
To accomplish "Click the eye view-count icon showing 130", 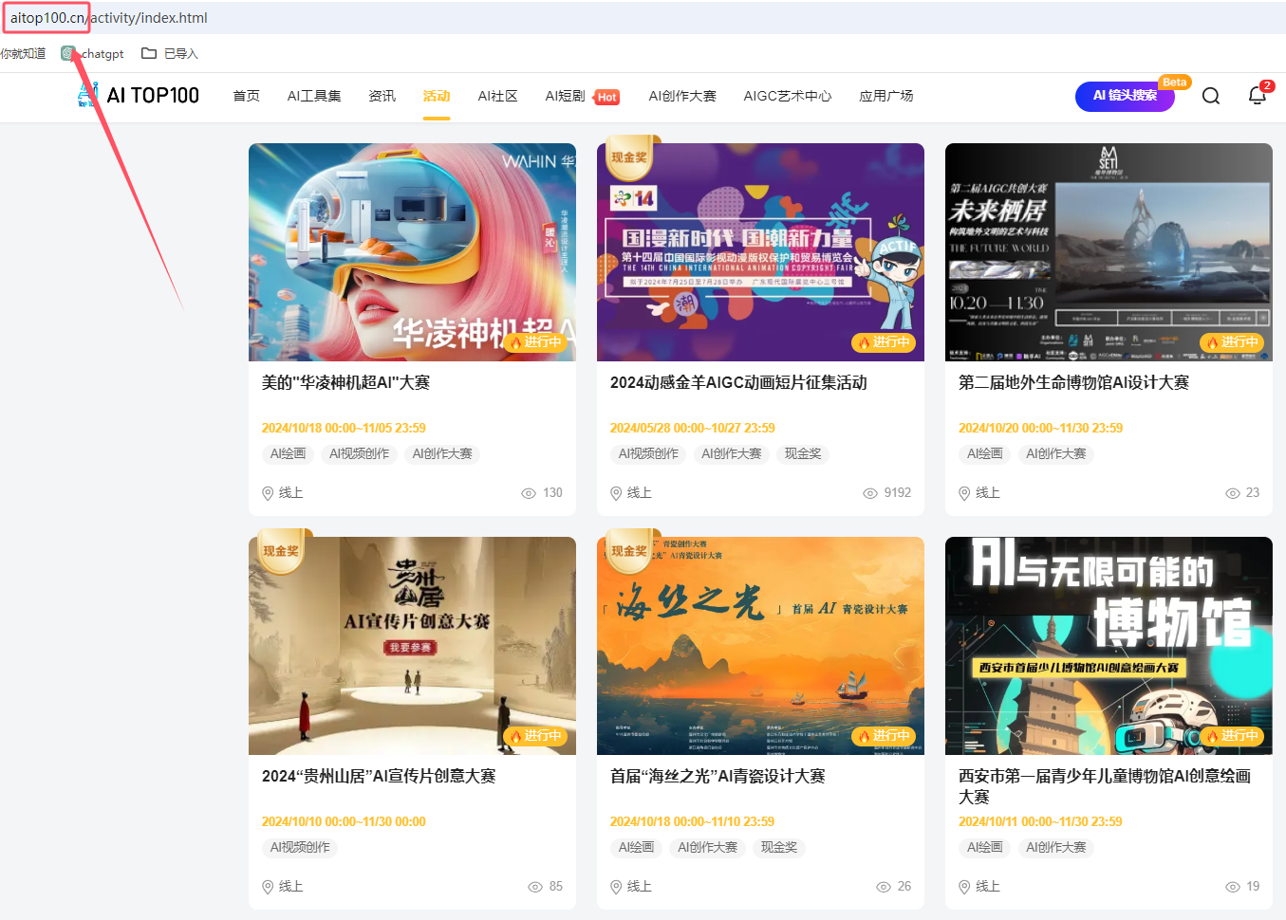I will (x=528, y=492).
